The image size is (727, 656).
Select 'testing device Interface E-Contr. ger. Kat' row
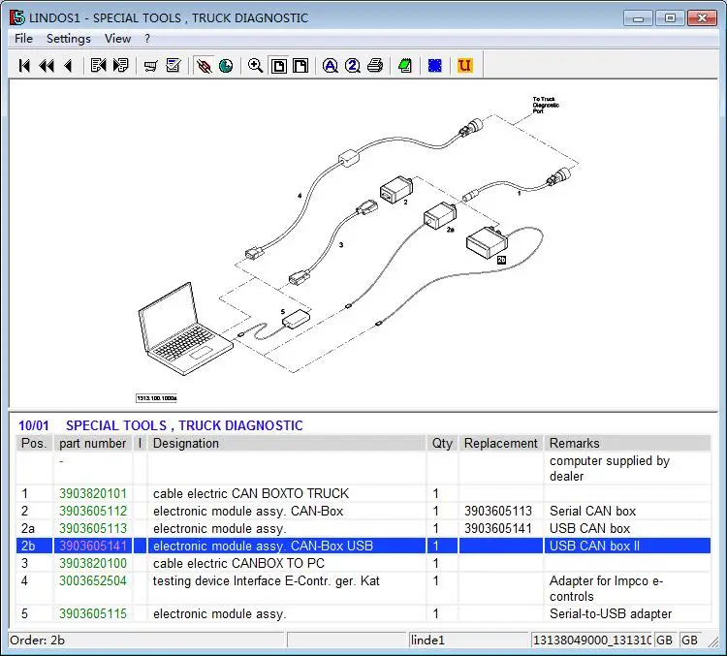[x=267, y=580]
